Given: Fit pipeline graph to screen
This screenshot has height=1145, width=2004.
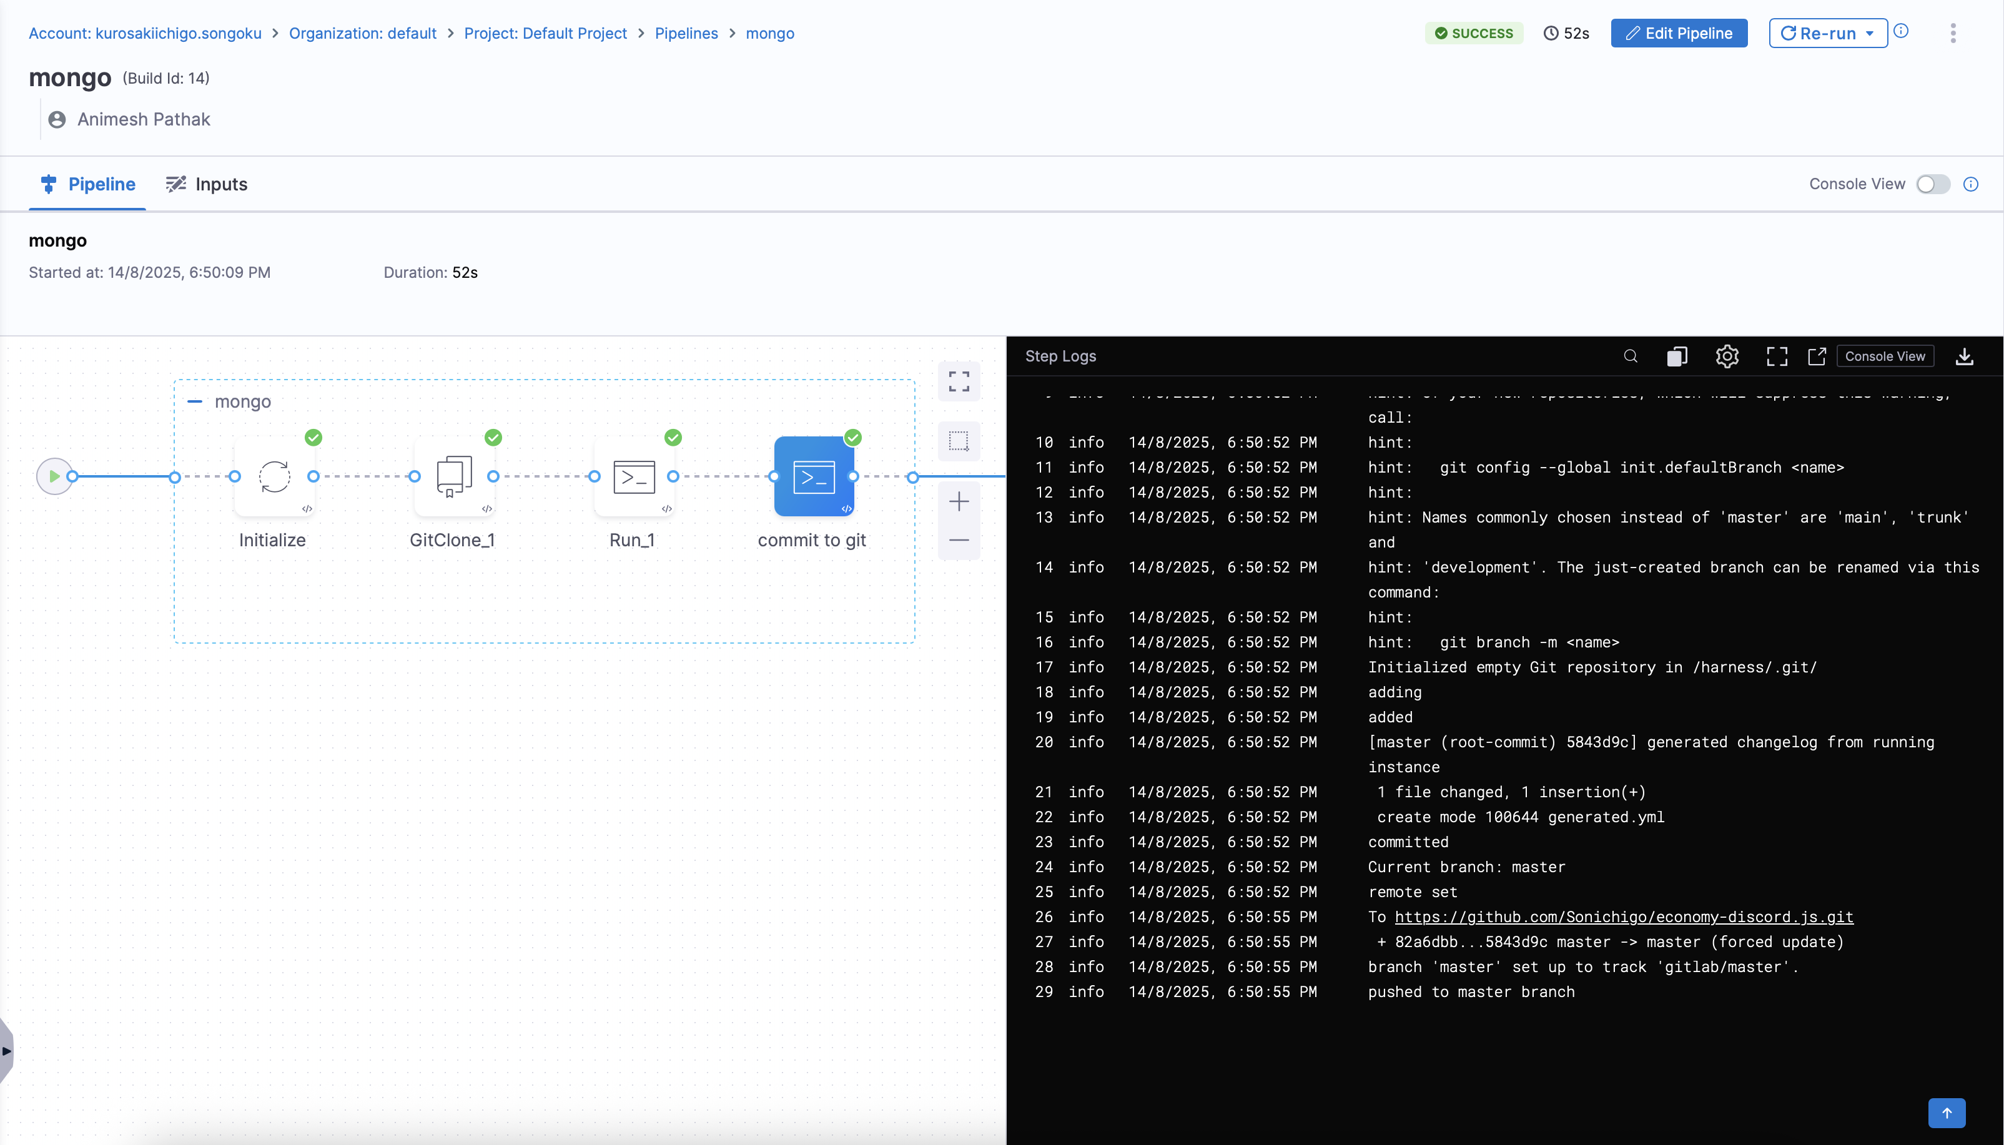Looking at the screenshot, I should pyautogui.click(x=959, y=381).
